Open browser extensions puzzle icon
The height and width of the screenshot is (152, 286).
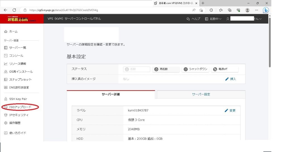[211, 10]
